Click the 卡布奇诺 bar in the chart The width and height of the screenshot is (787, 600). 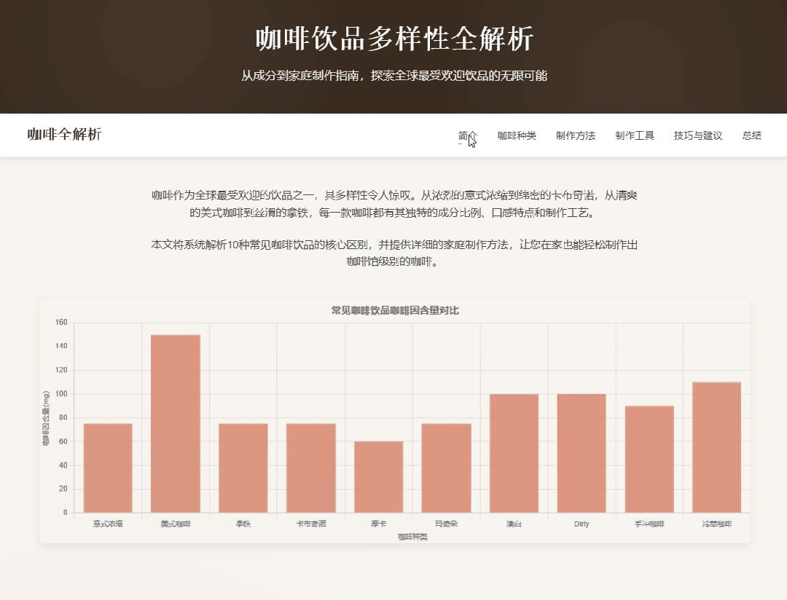[311, 467]
